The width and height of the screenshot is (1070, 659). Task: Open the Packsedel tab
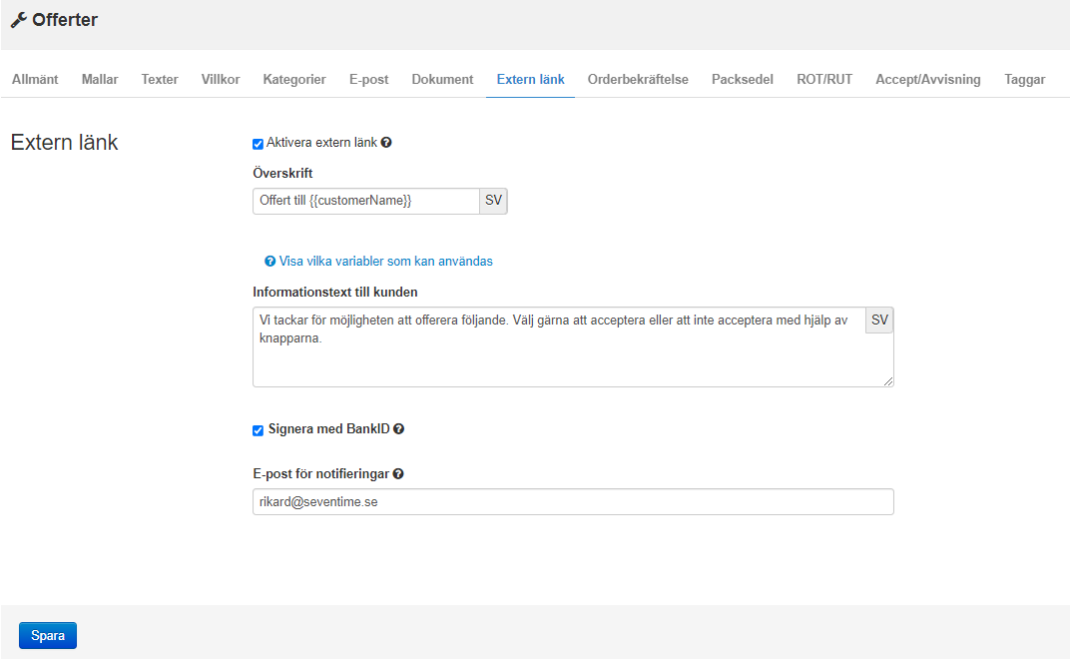pyautogui.click(x=743, y=79)
